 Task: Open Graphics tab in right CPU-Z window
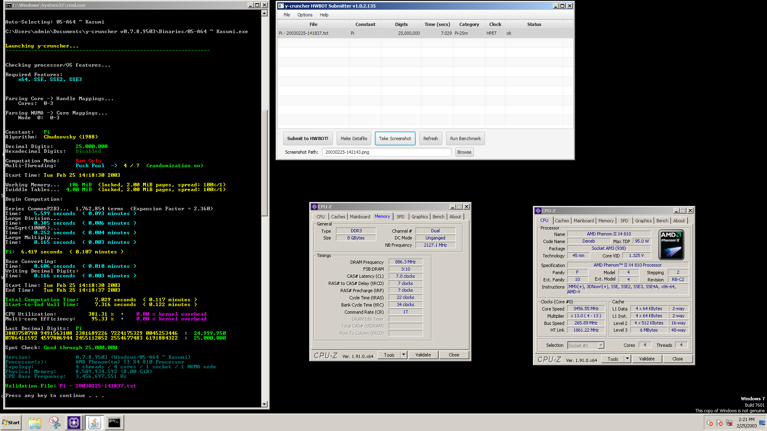tap(643, 221)
